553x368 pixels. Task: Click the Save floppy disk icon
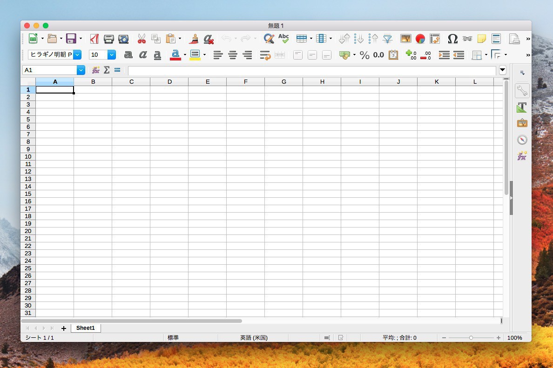click(x=71, y=39)
